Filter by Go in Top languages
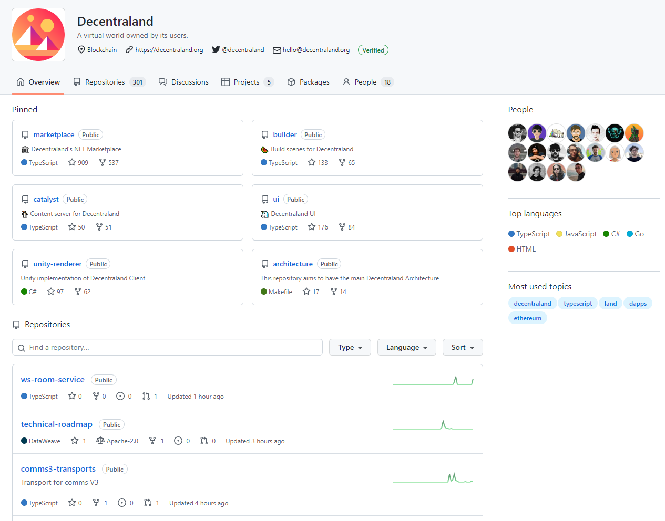The image size is (665, 521). tap(635, 234)
